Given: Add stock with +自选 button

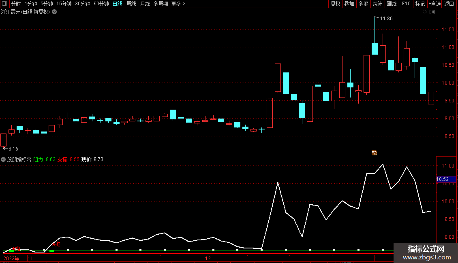Looking at the screenshot, I should pos(434,4).
